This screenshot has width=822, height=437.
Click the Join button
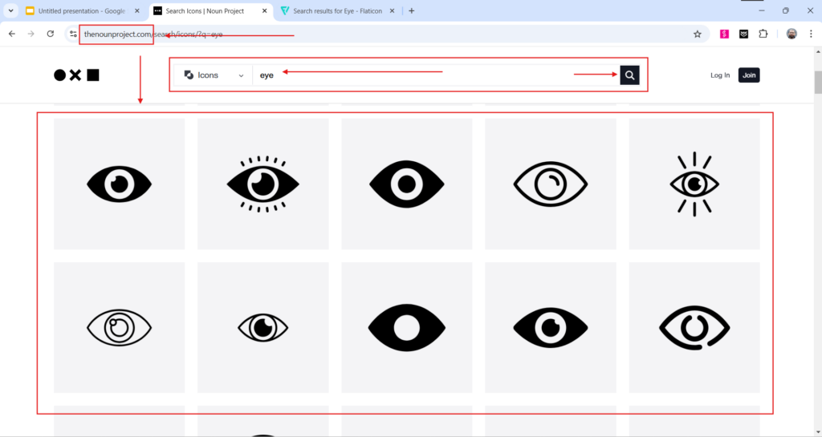(749, 75)
